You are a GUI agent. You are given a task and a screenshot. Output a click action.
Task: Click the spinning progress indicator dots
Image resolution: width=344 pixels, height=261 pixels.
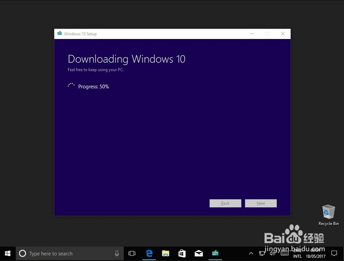coord(71,85)
